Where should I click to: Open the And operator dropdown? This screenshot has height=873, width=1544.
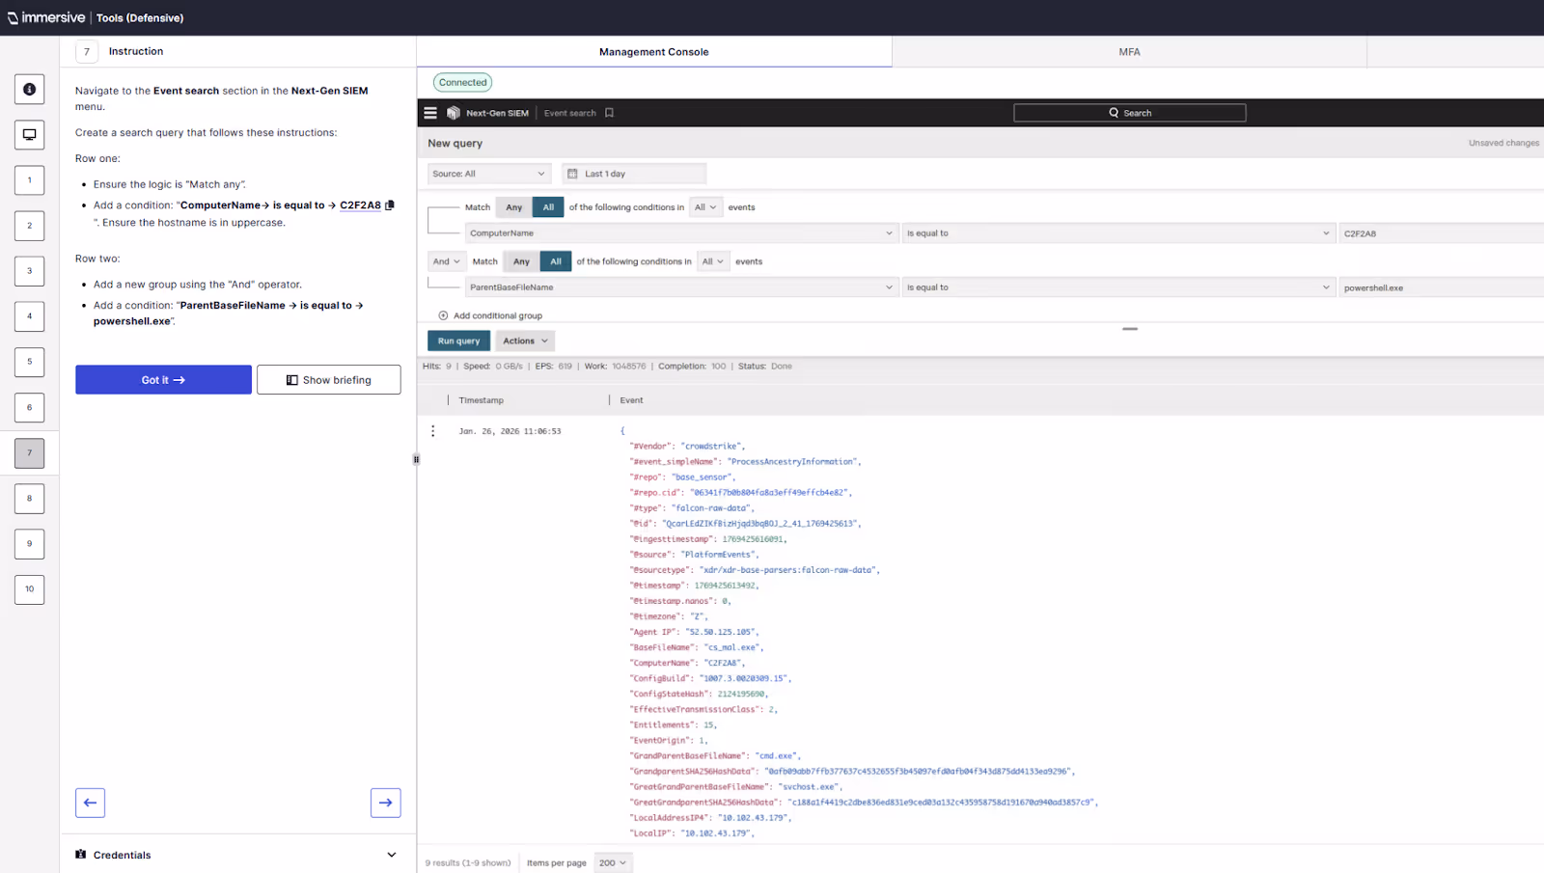pyautogui.click(x=447, y=261)
